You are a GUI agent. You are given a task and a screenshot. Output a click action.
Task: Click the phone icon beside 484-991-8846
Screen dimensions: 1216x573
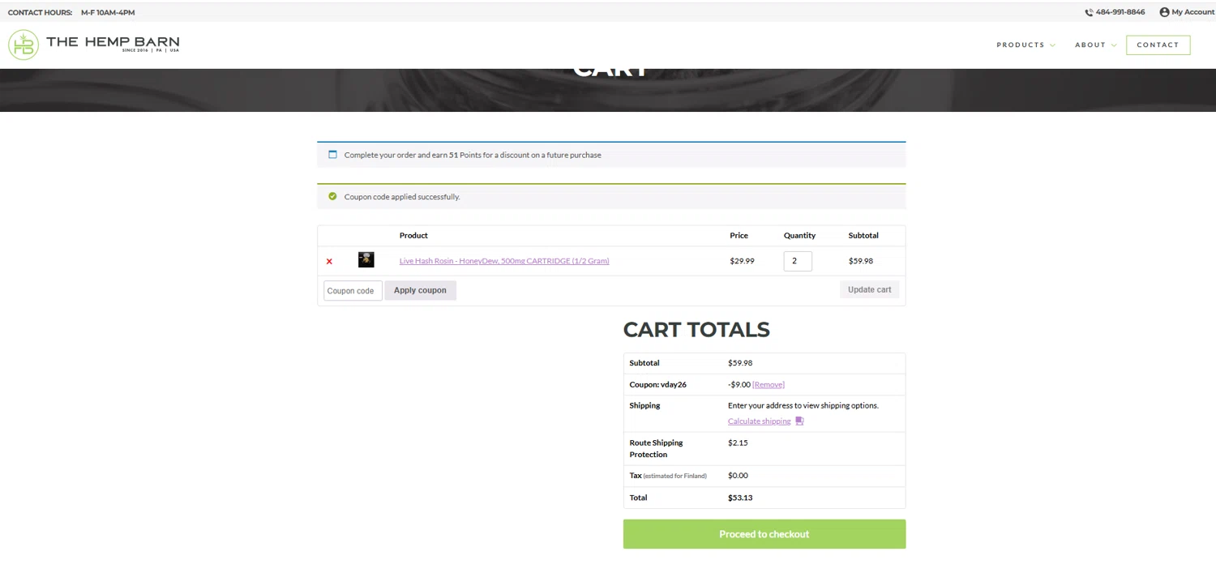(1089, 12)
